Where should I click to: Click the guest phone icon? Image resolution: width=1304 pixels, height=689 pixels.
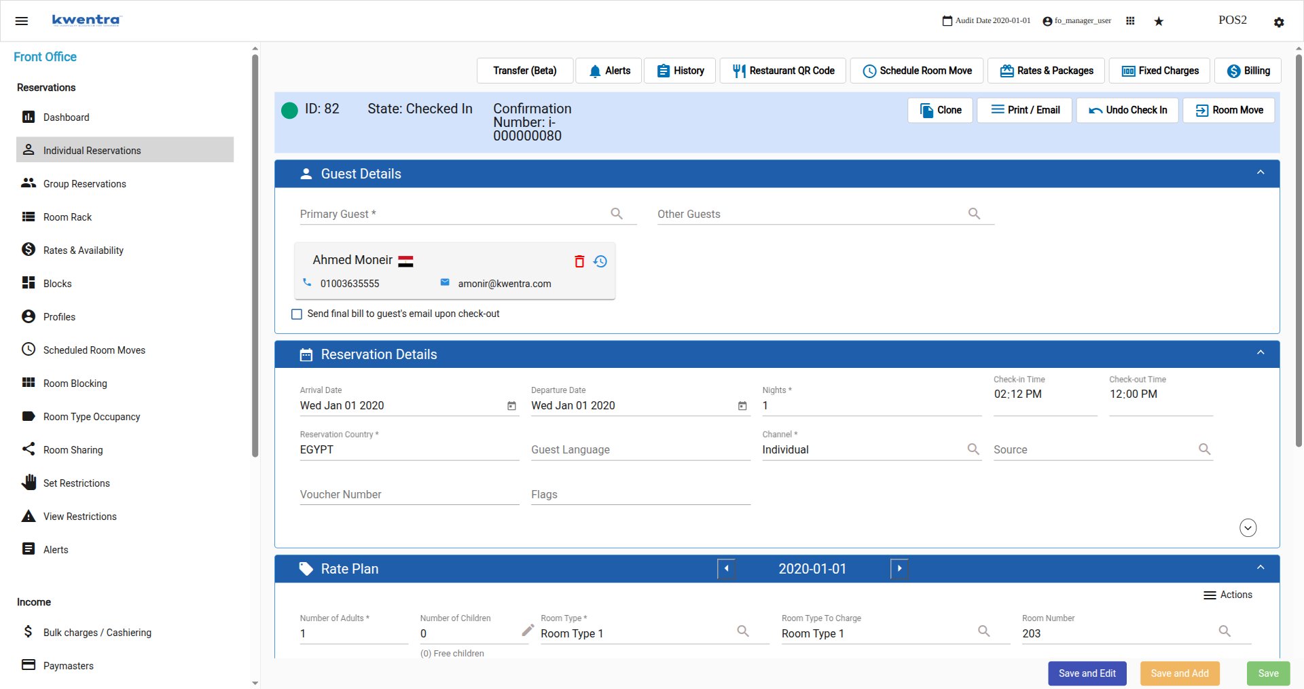coord(307,282)
